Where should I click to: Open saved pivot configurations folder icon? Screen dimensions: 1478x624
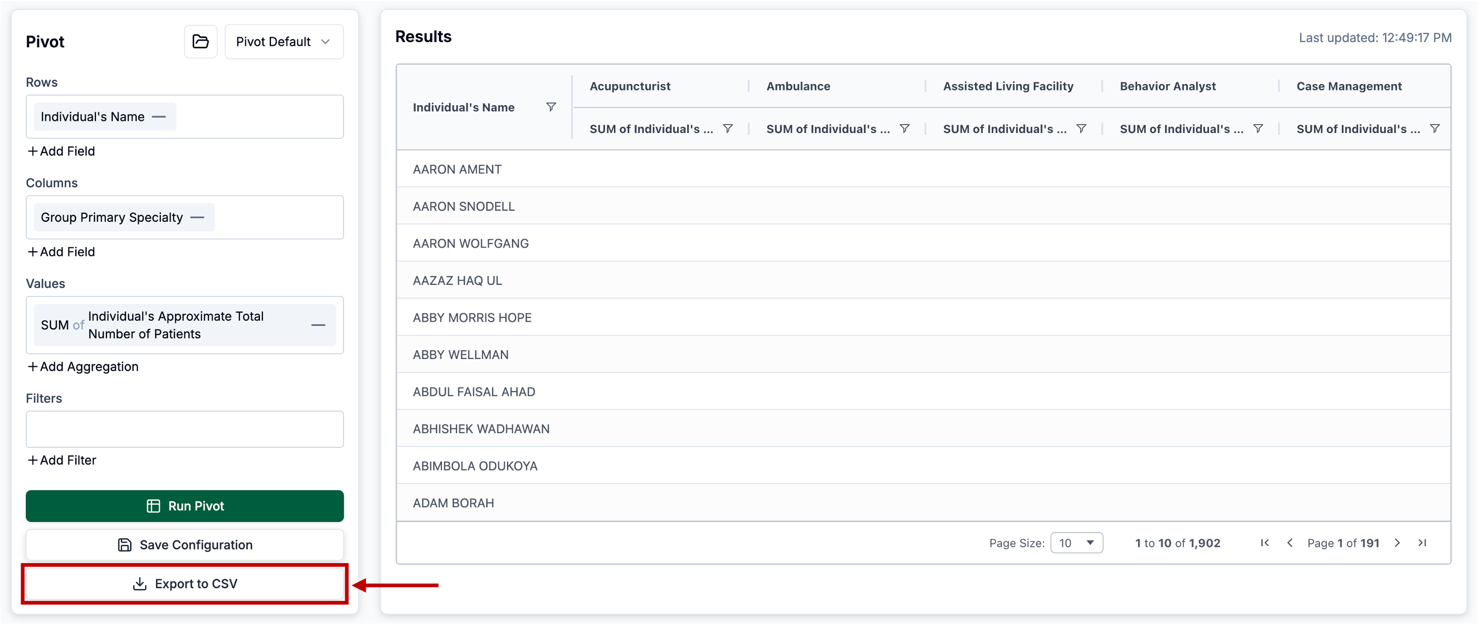[x=200, y=41]
